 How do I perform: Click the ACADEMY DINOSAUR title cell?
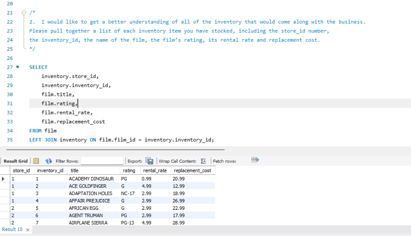point(91,179)
